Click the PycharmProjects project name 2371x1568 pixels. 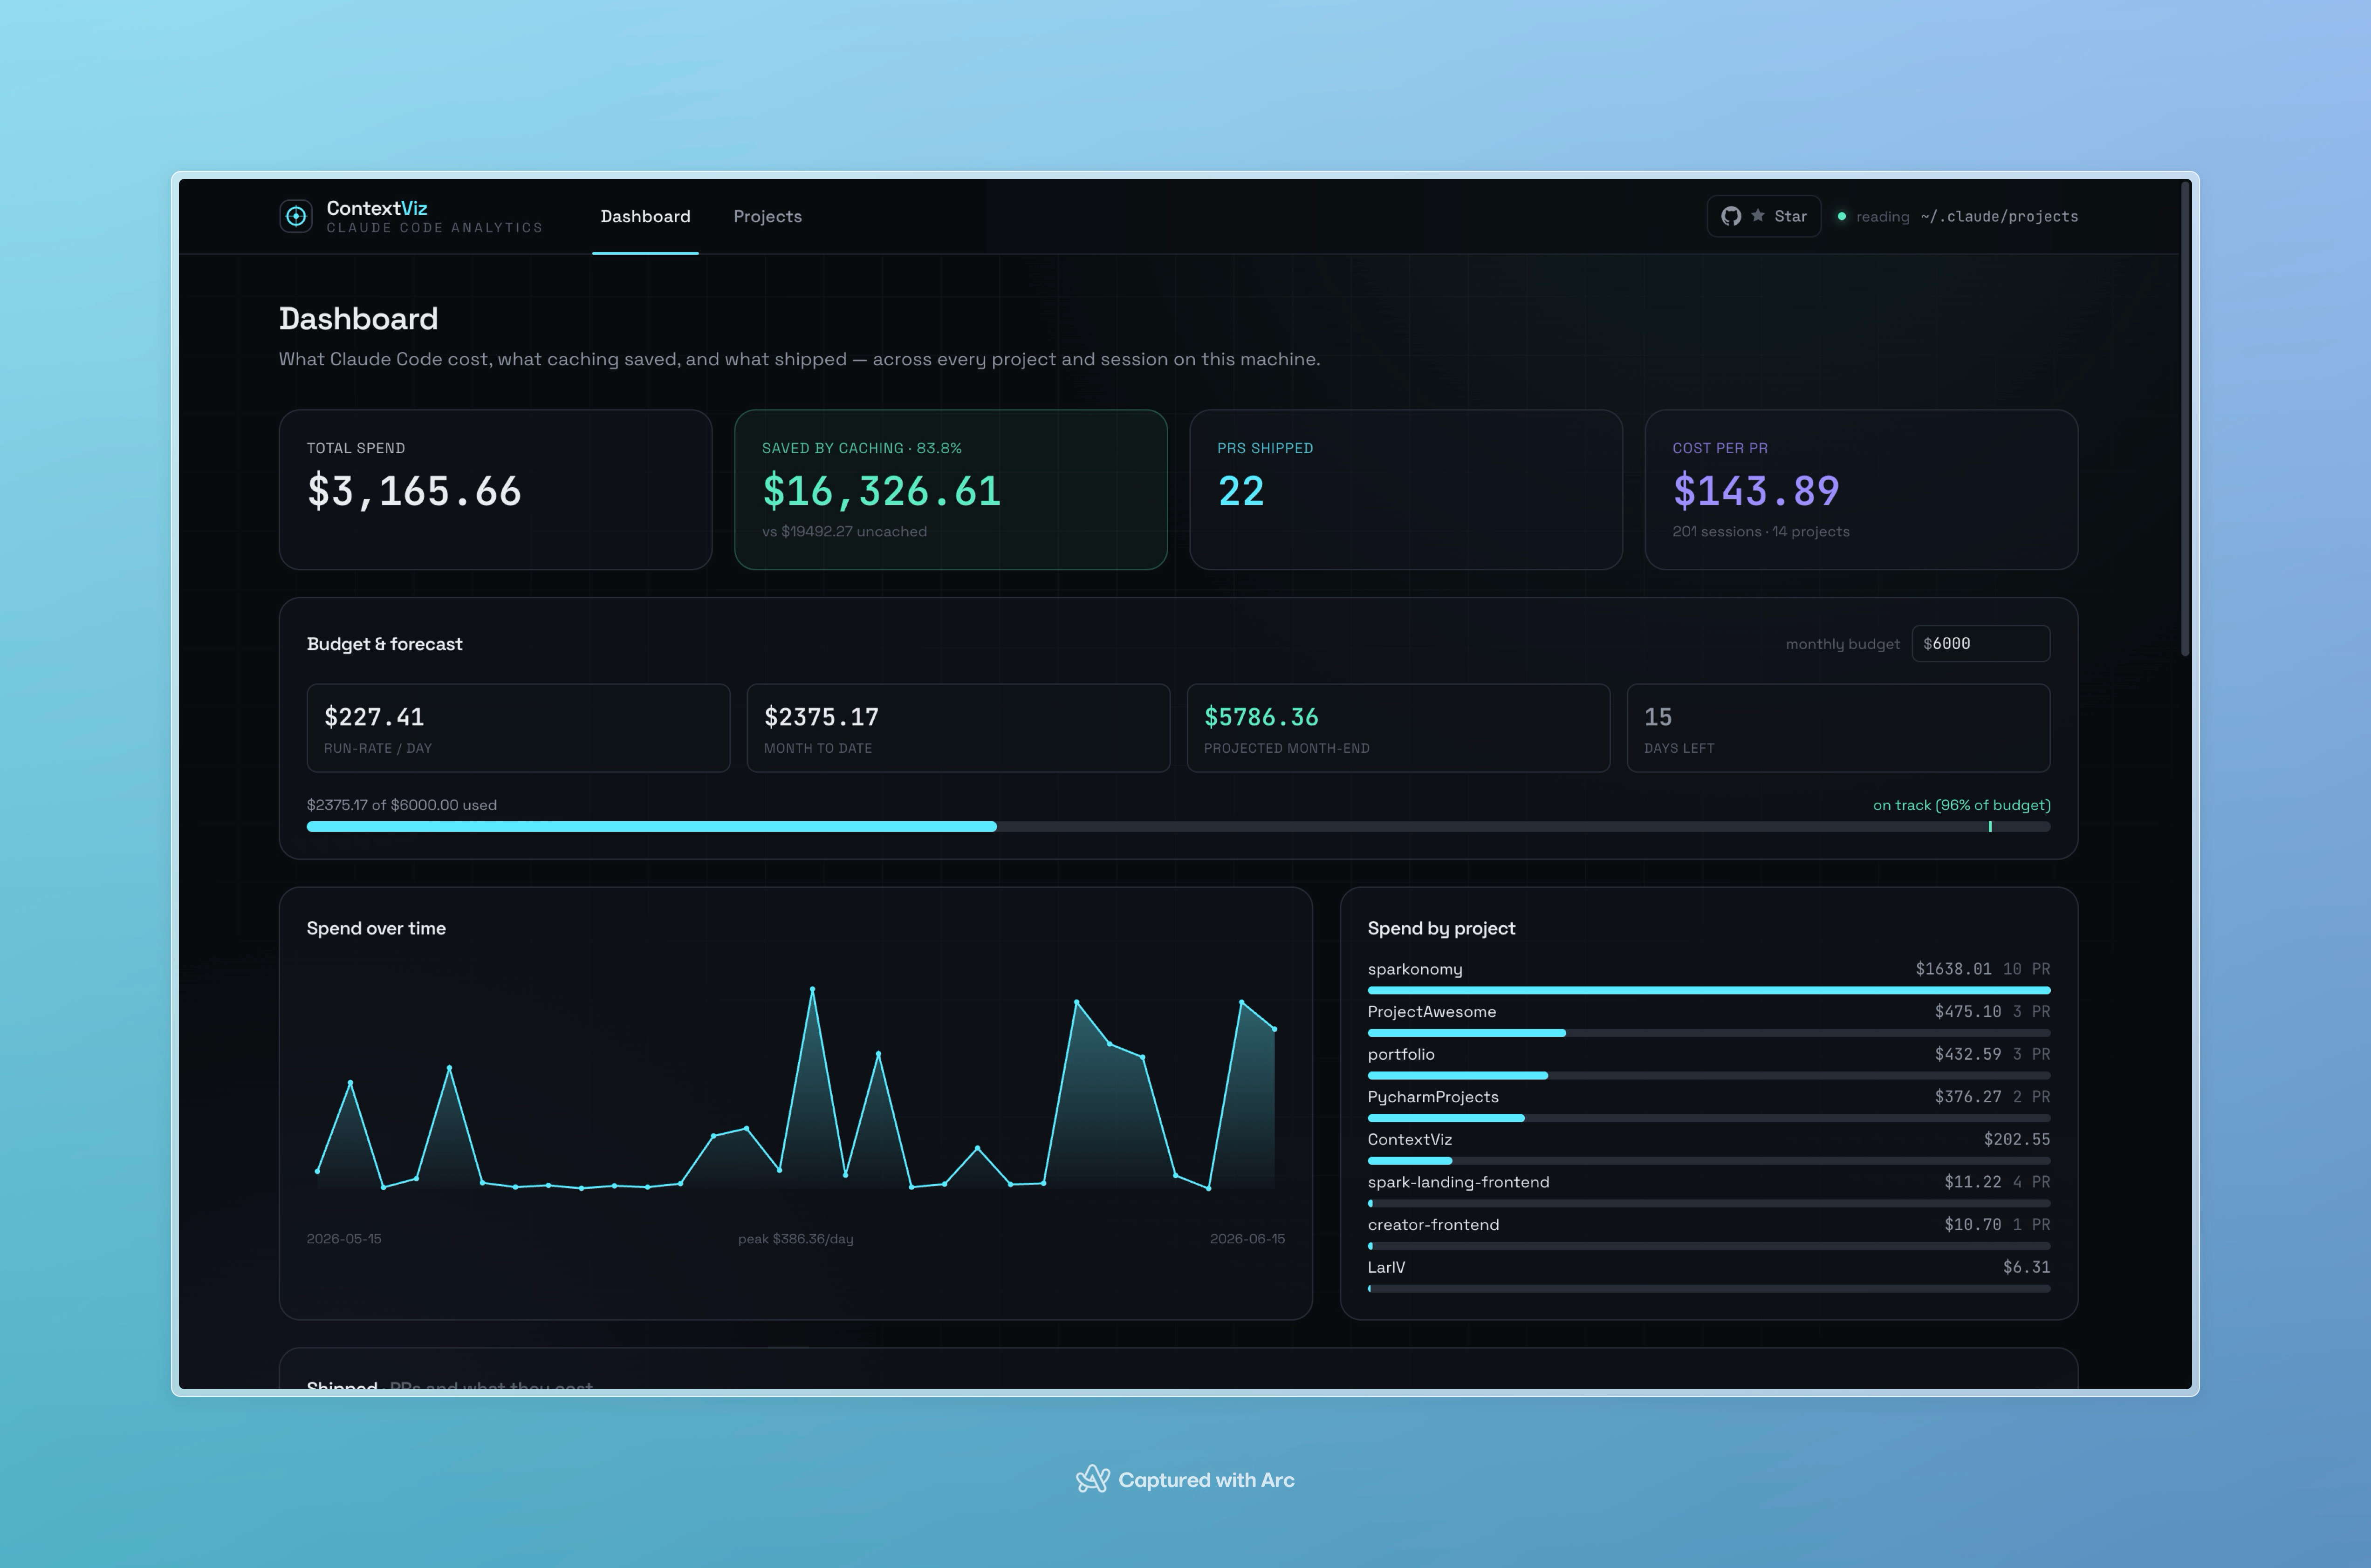click(x=1432, y=1097)
